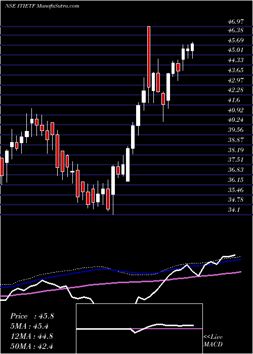Select the 34.78 price label
Image resolution: width=253 pixels, height=354 pixels.
pos(236,200)
